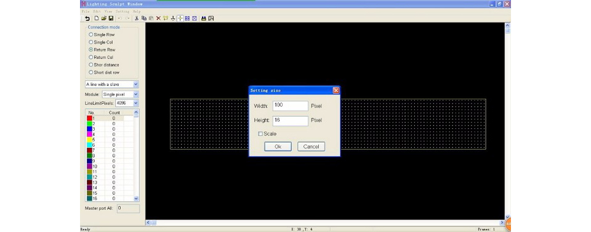Save the project with the floppy disk icon

pos(111,18)
